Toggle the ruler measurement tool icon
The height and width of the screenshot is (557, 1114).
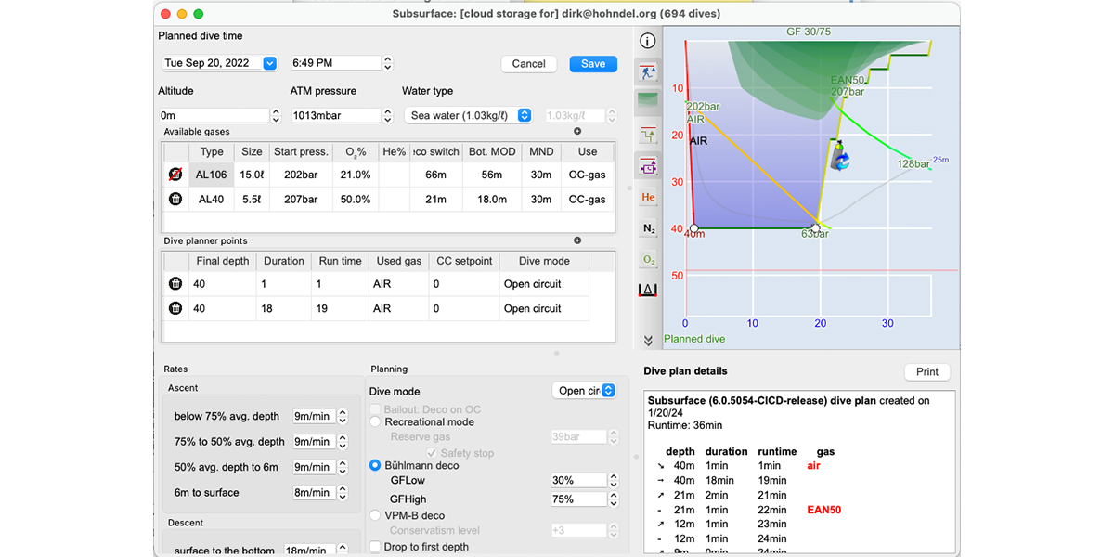648,291
